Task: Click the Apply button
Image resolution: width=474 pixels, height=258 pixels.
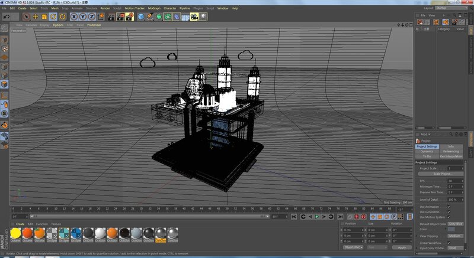Action: (402, 247)
